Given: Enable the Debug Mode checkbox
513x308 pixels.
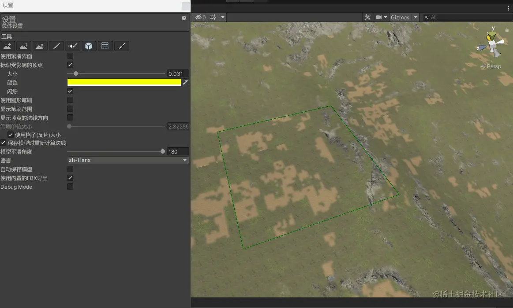Looking at the screenshot, I should pos(70,187).
